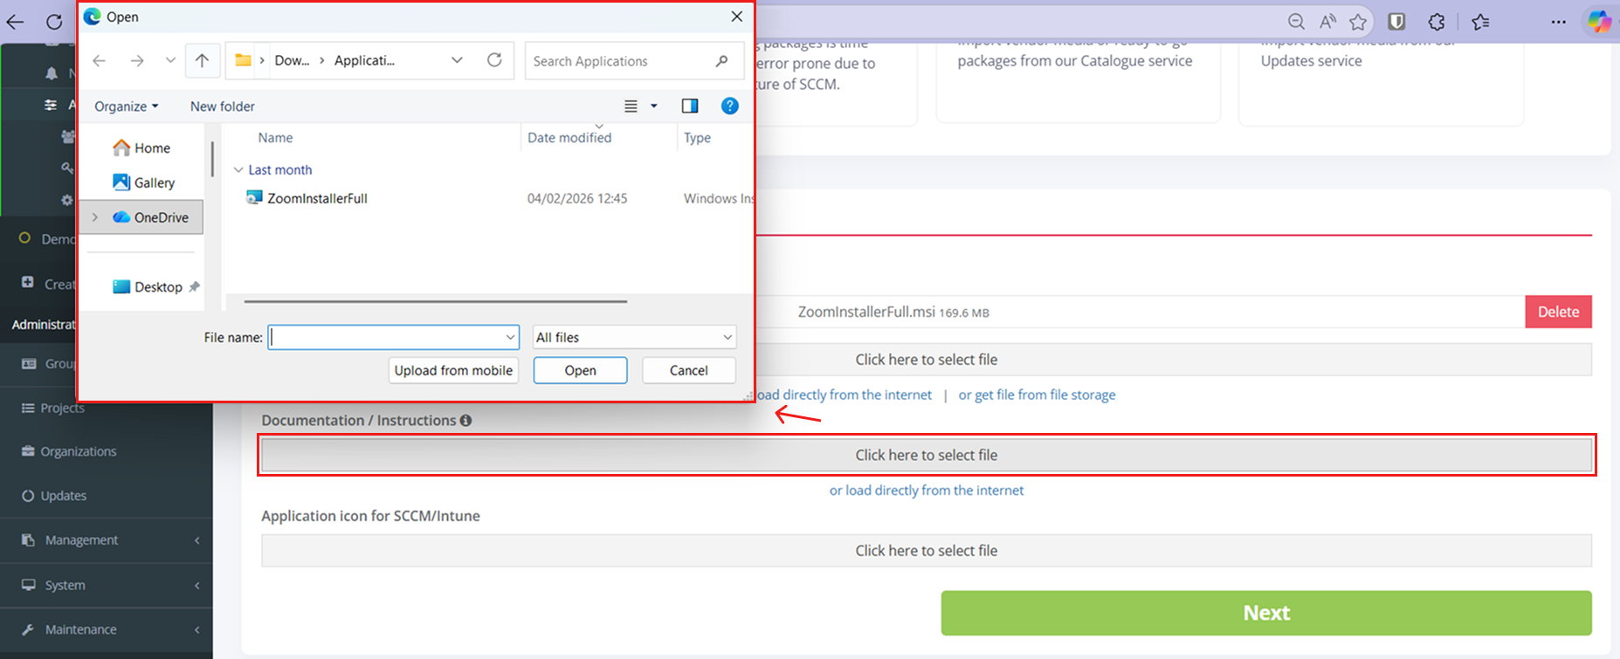Collapse the Last month group

tap(238, 169)
